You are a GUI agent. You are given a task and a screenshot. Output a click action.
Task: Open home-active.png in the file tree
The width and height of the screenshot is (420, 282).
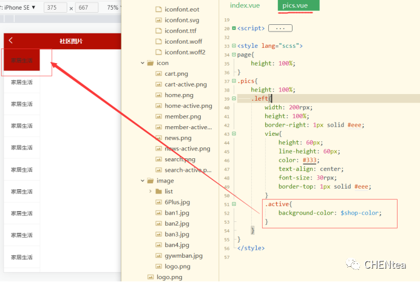pyautogui.click(x=188, y=106)
